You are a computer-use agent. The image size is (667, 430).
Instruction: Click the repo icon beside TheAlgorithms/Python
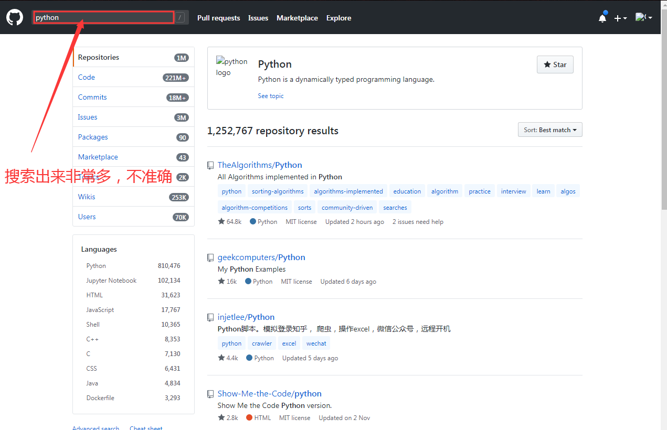click(x=210, y=165)
